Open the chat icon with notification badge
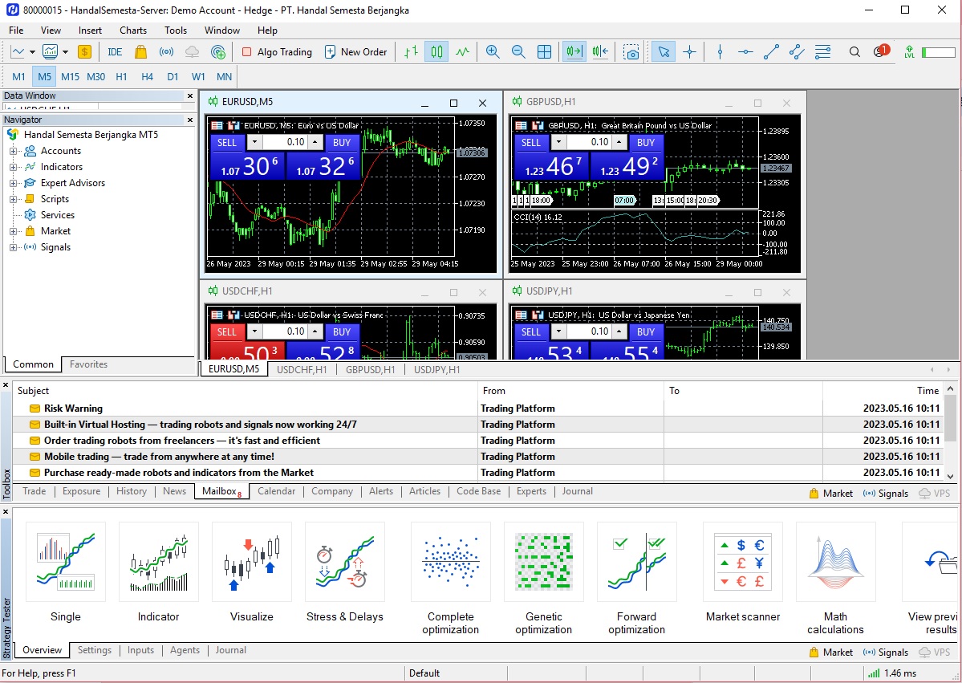This screenshot has width=962, height=683. point(880,51)
